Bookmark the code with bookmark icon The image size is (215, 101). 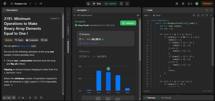(198, 15)
